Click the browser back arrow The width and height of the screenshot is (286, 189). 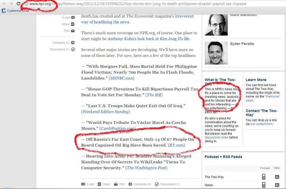click(x=4, y=4)
